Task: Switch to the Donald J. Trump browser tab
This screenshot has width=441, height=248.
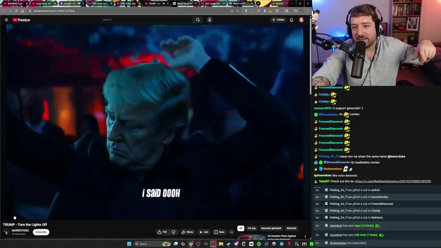Action: 72,3
